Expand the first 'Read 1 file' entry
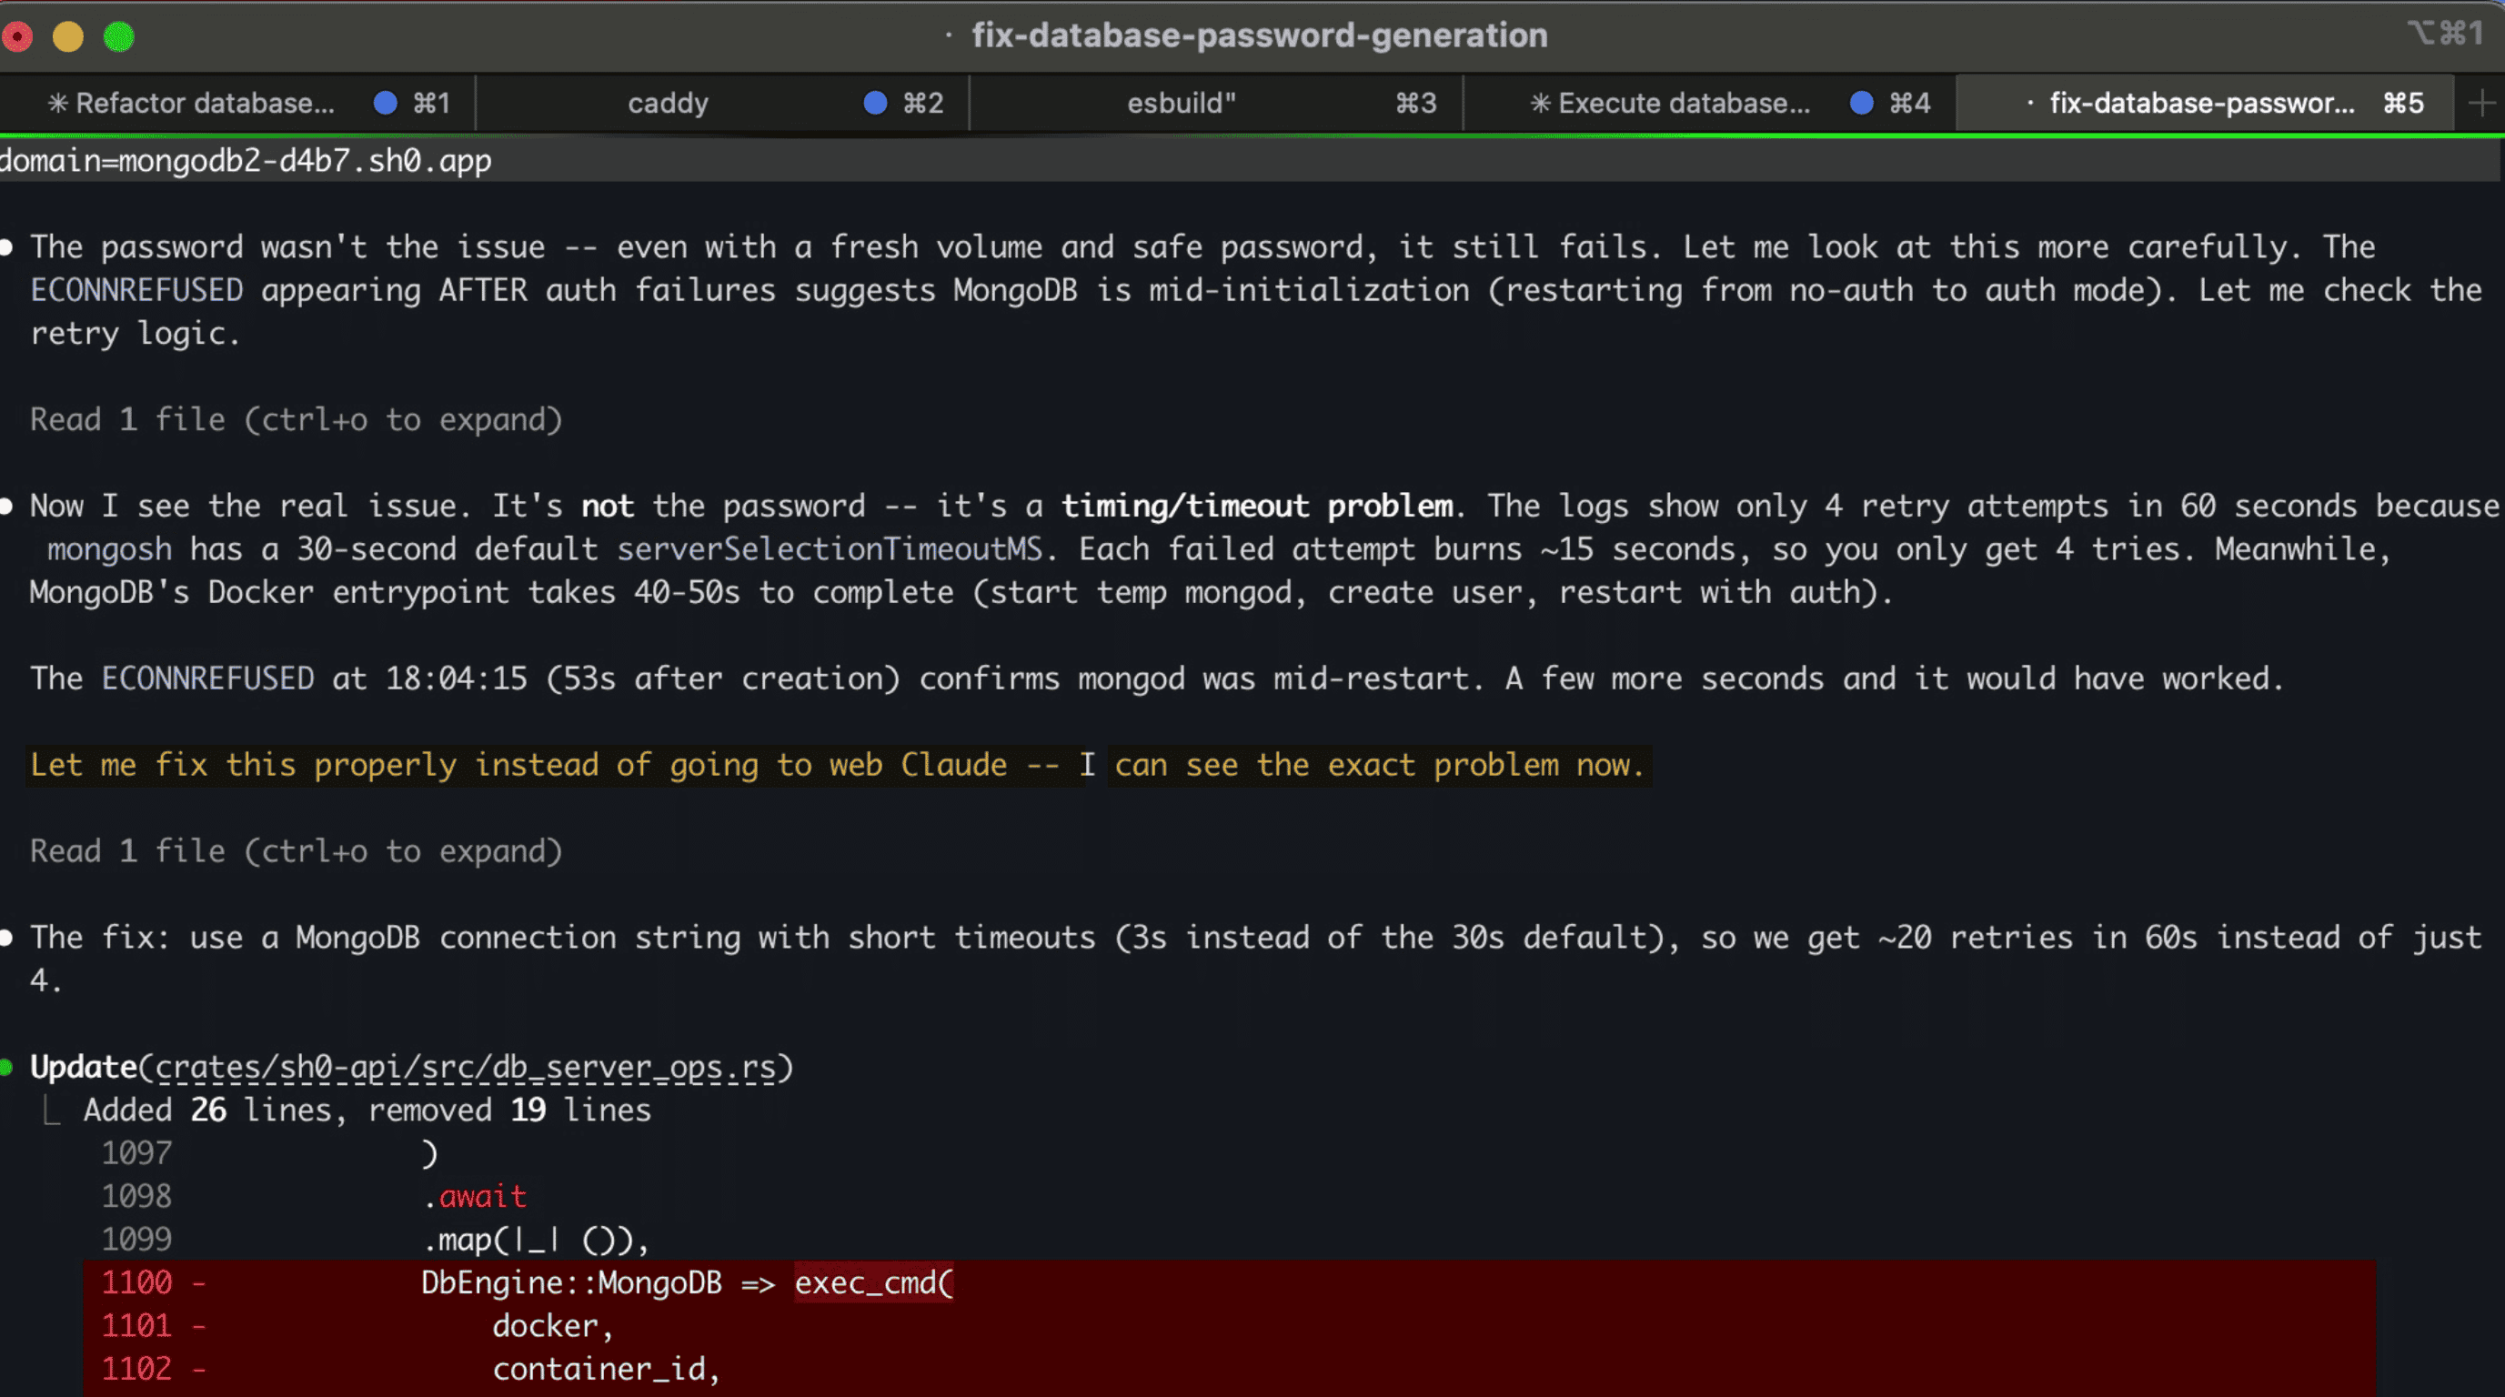The image size is (2505, 1397). click(x=295, y=419)
